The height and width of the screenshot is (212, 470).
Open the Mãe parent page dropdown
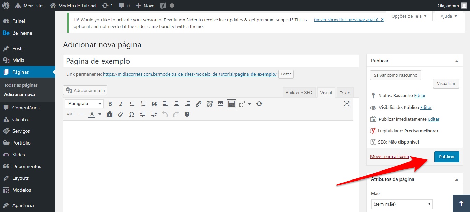402,204
